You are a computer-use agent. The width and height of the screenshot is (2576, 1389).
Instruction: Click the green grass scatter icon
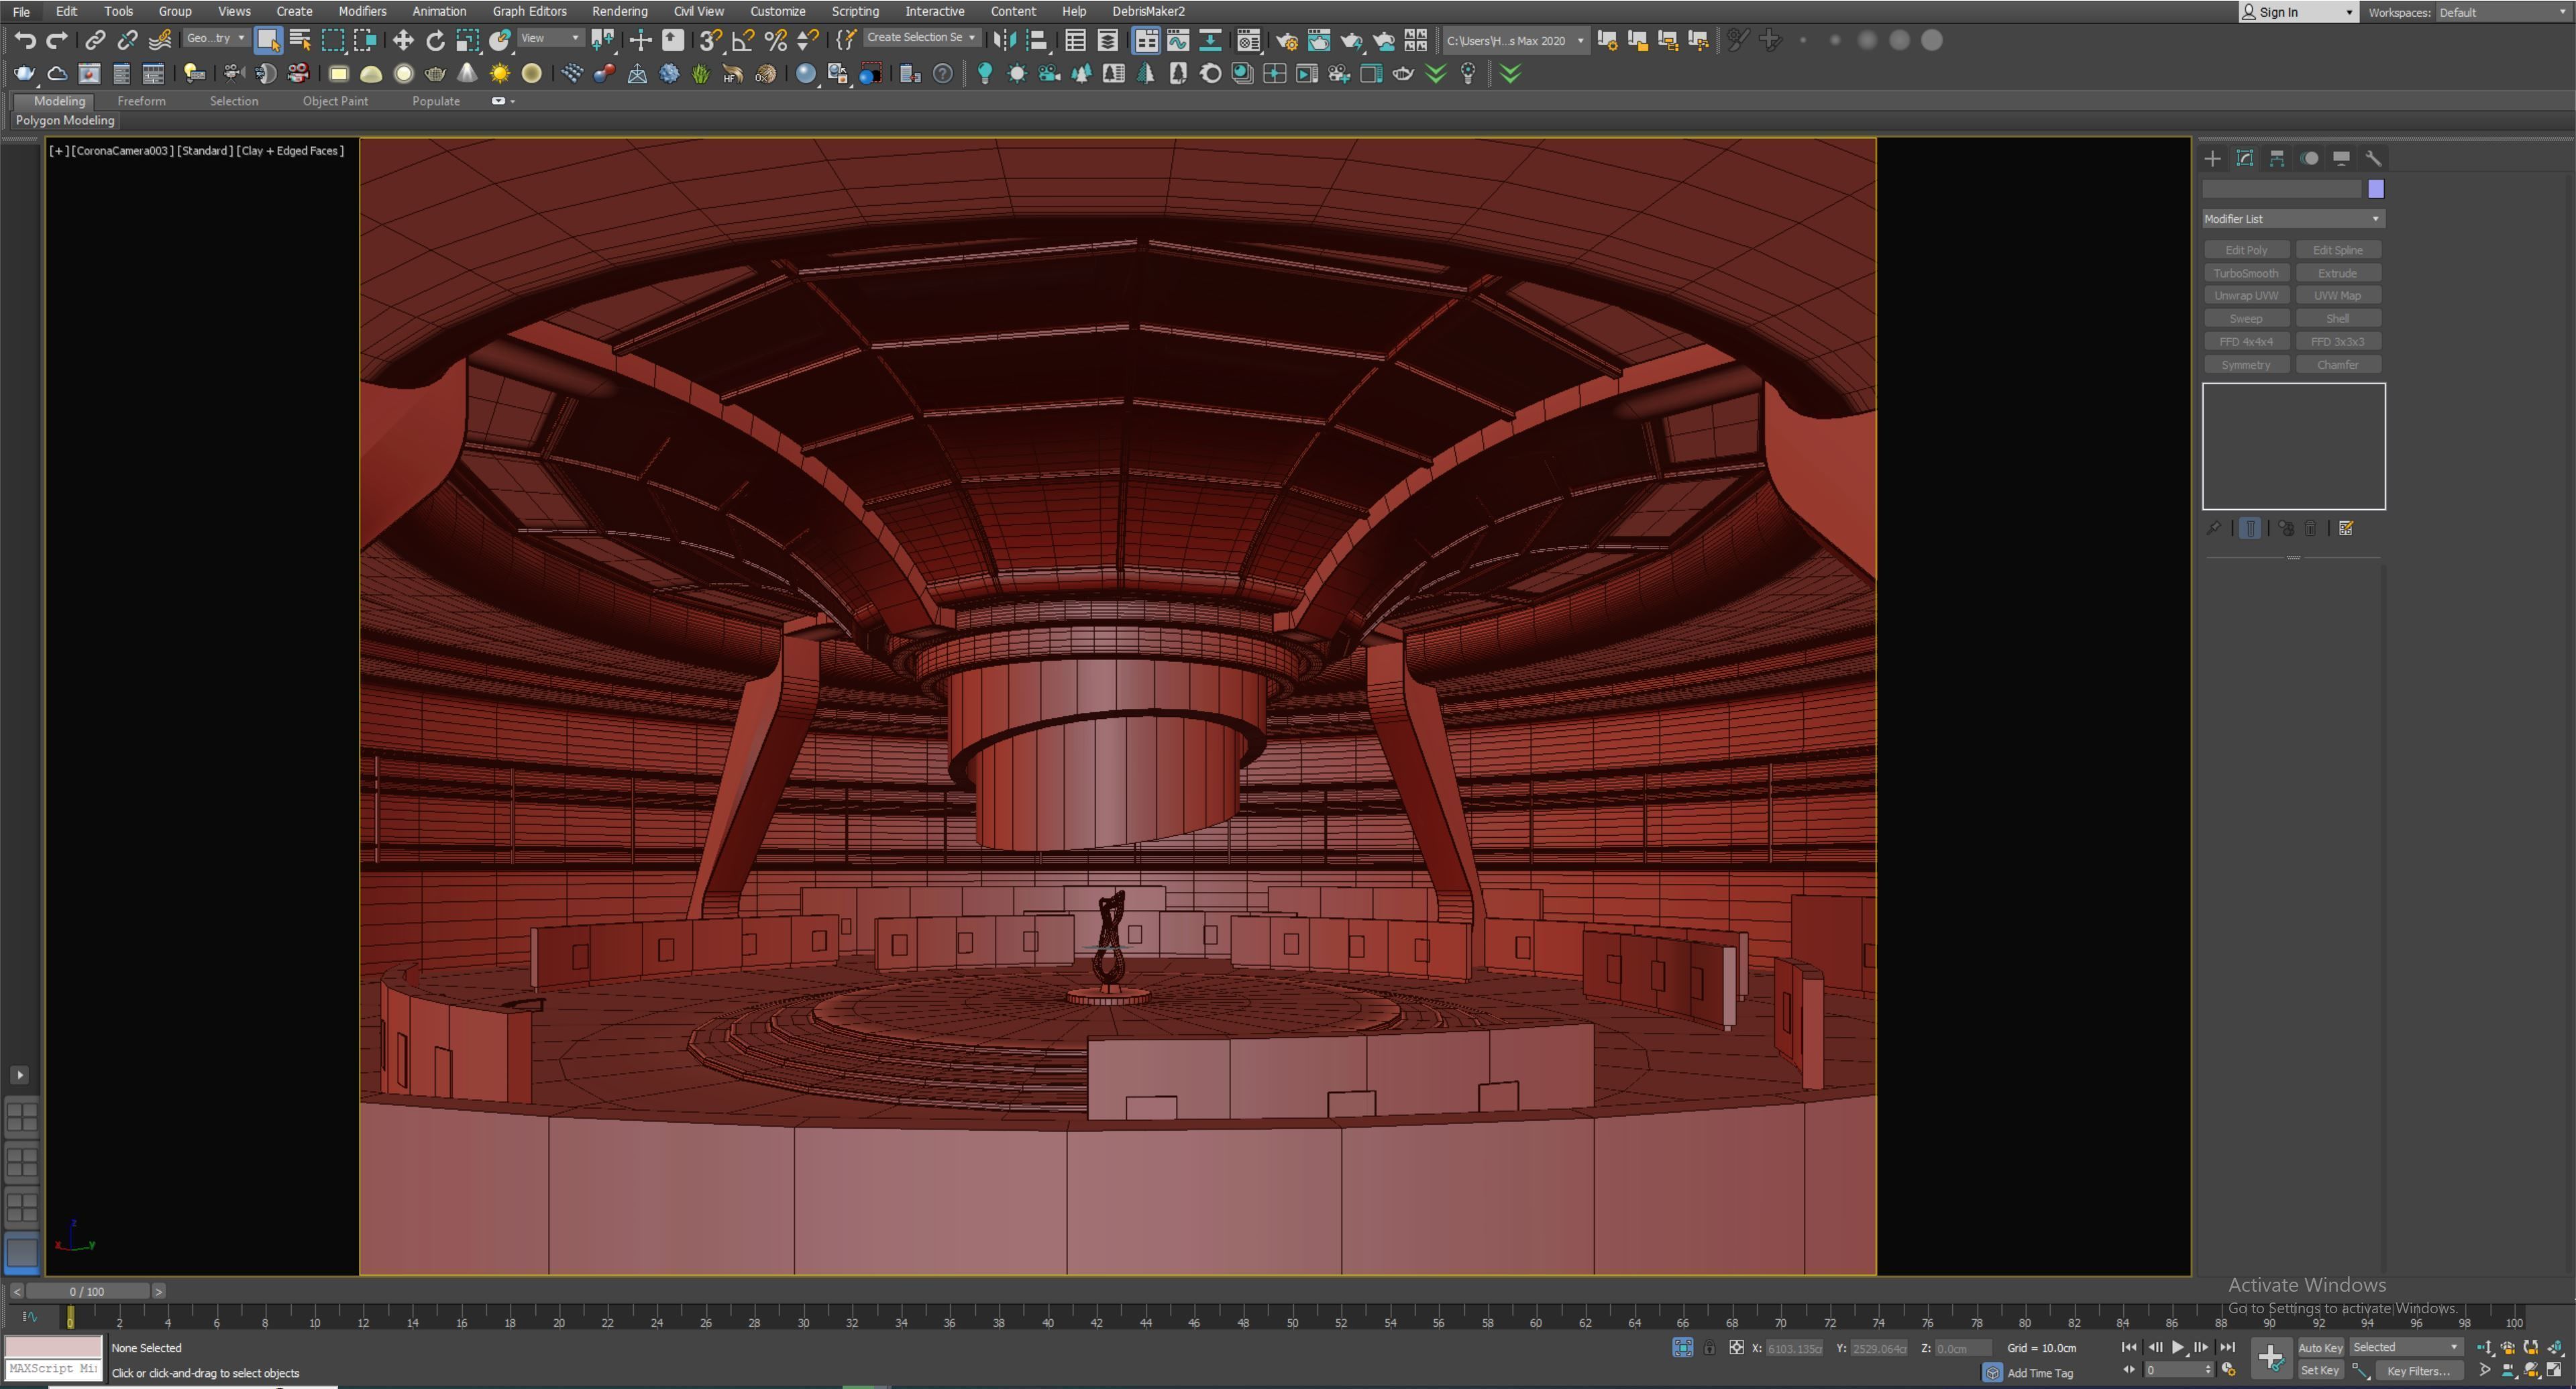[x=701, y=73]
